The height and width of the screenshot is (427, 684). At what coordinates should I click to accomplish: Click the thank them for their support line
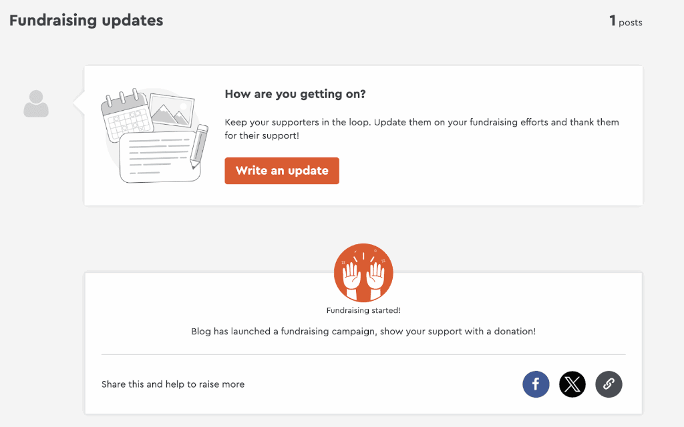click(x=262, y=135)
